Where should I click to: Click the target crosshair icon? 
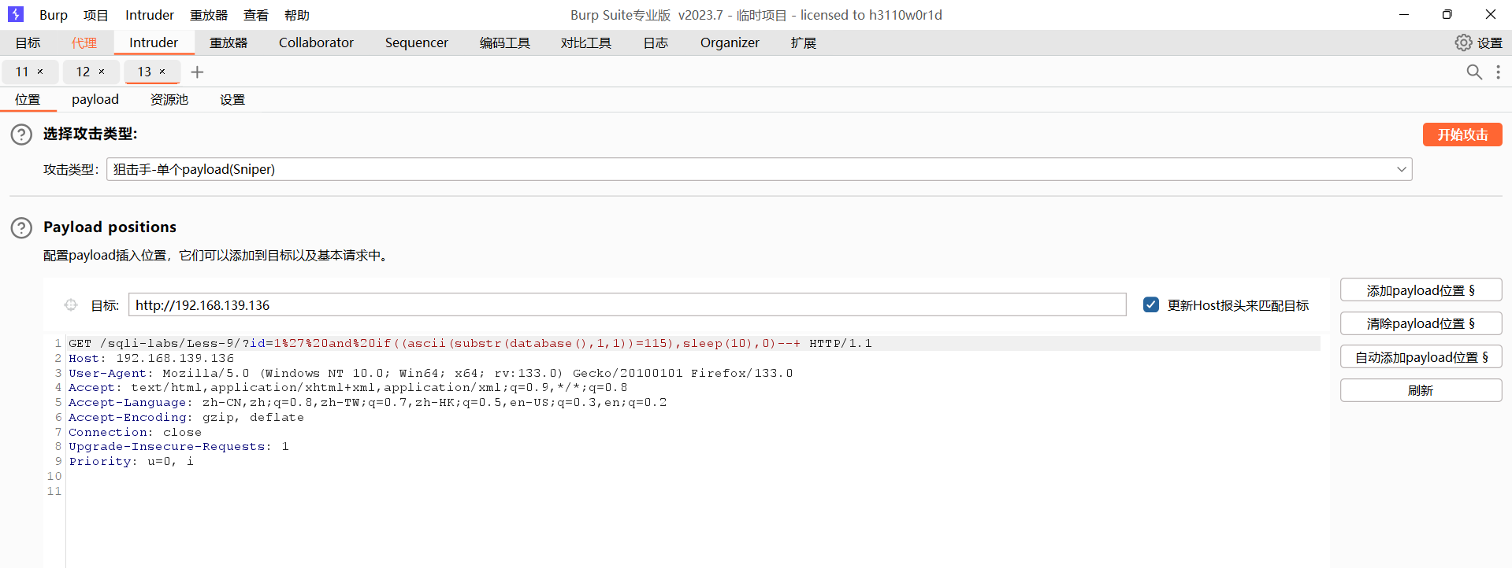(x=71, y=304)
